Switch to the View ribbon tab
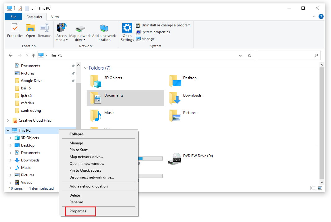 coord(55,16)
